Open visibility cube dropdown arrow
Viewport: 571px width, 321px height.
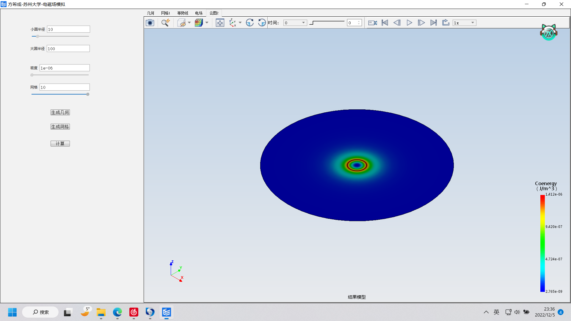point(189,23)
